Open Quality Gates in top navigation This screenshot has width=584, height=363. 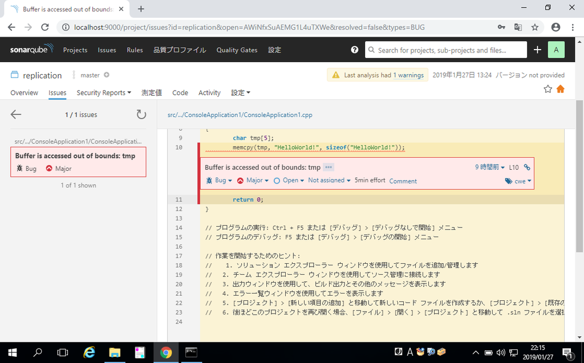point(237,50)
